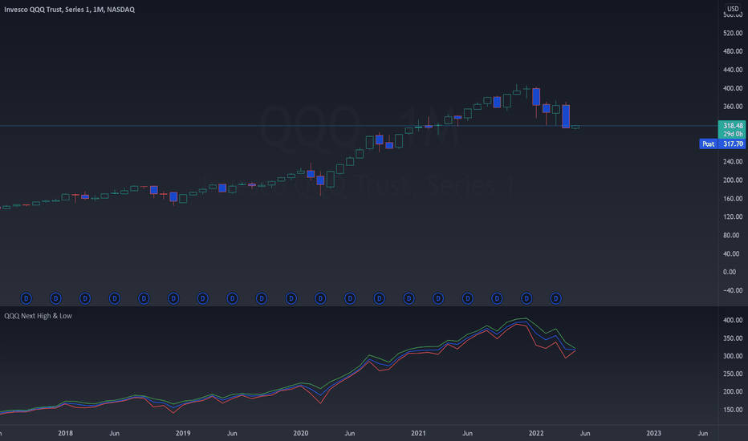Click the September 2019 dividend D icon

click(262, 298)
